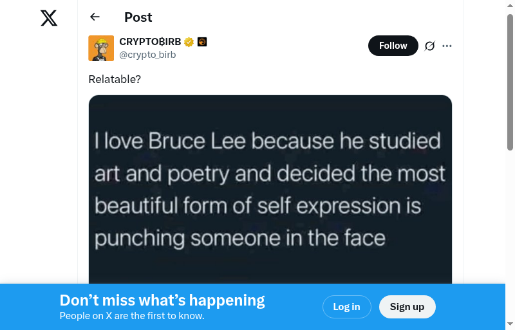The width and height of the screenshot is (515, 330).
Task: Click "People on X are the first to know" text
Action: (x=132, y=316)
